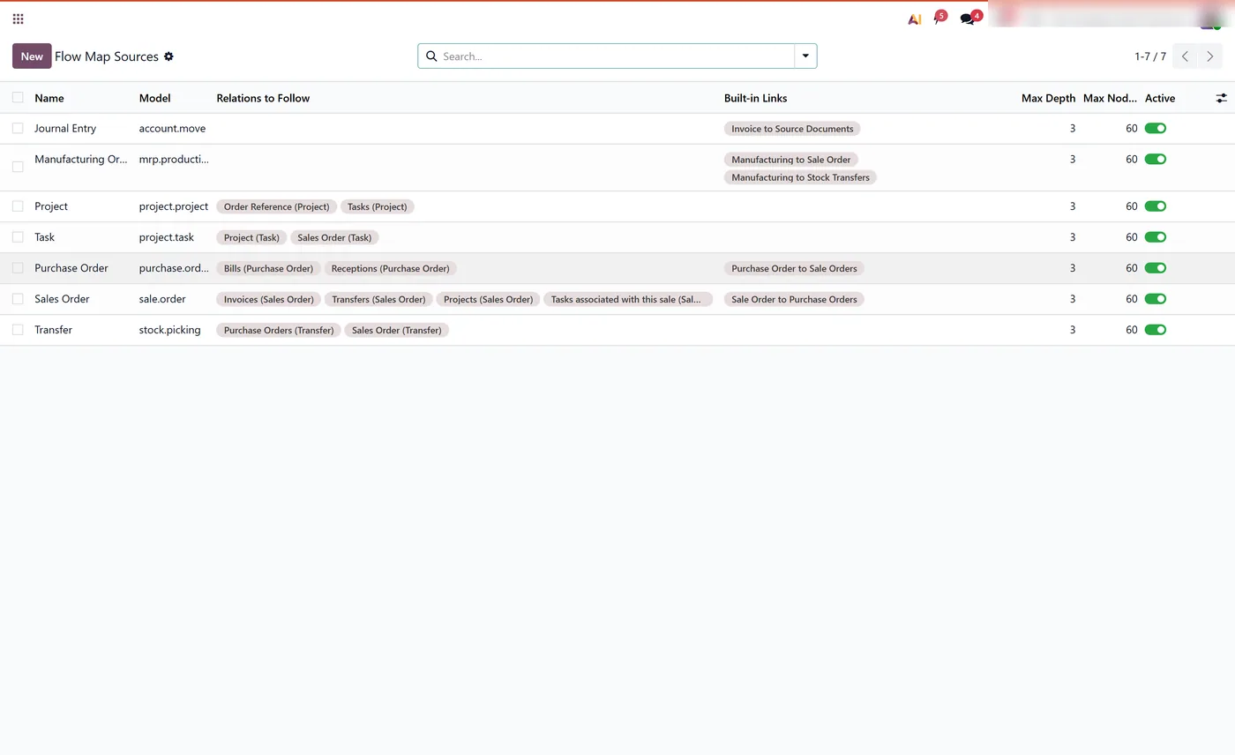
Task: Click the New button
Action: [x=32, y=56]
